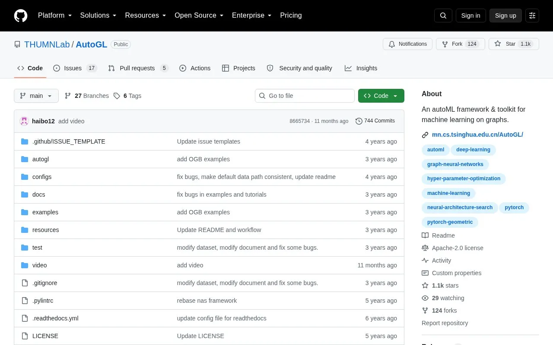The image size is (553, 345).
Task: Open the Security and quality tab
Action: (299, 68)
